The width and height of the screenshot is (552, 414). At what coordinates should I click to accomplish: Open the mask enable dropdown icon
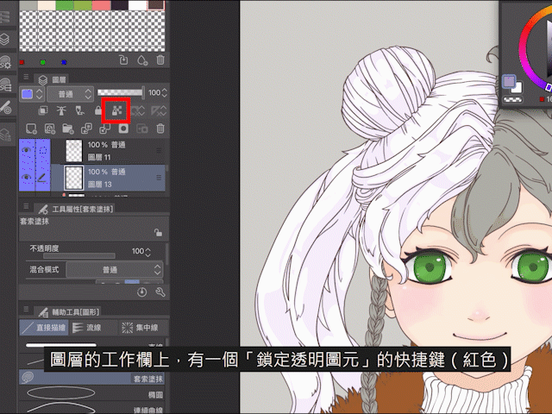click(139, 111)
